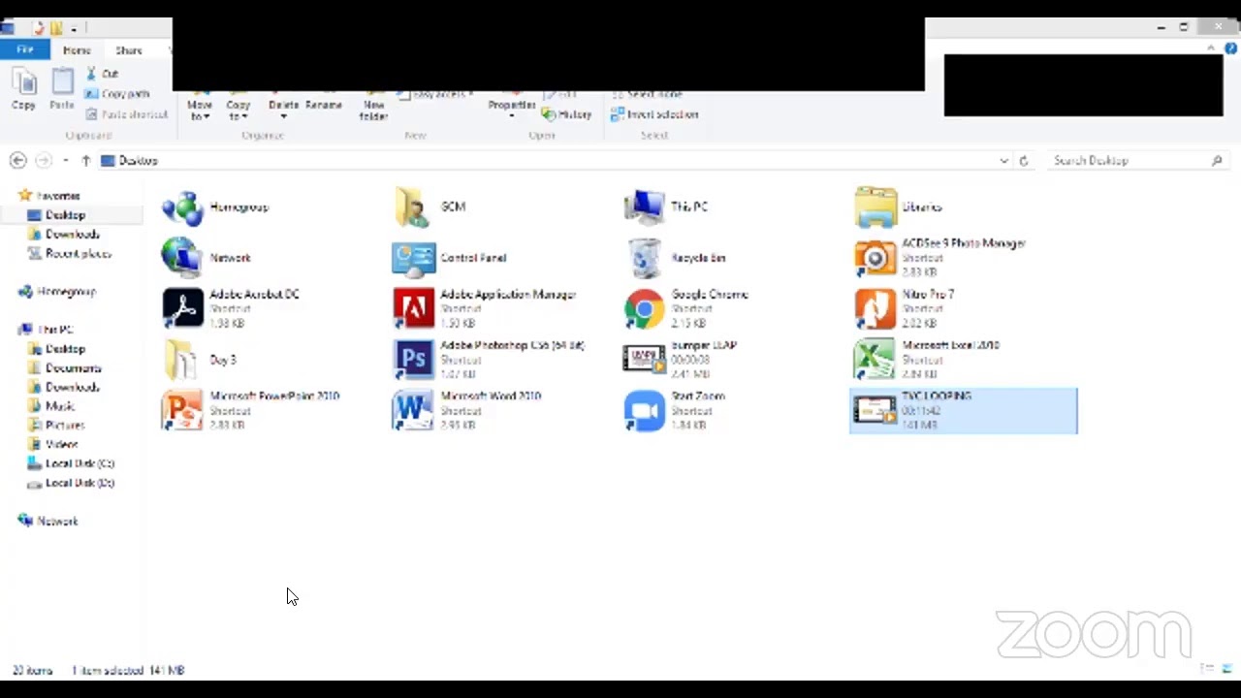The height and width of the screenshot is (698, 1241).
Task: Click the Paste button in the ribbon
Action: click(62, 91)
